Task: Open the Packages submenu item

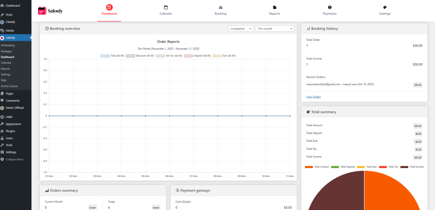Action: pyautogui.click(x=6, y=51)
